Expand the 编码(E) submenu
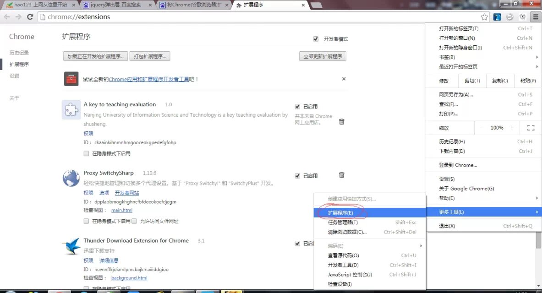 (370, 246)
